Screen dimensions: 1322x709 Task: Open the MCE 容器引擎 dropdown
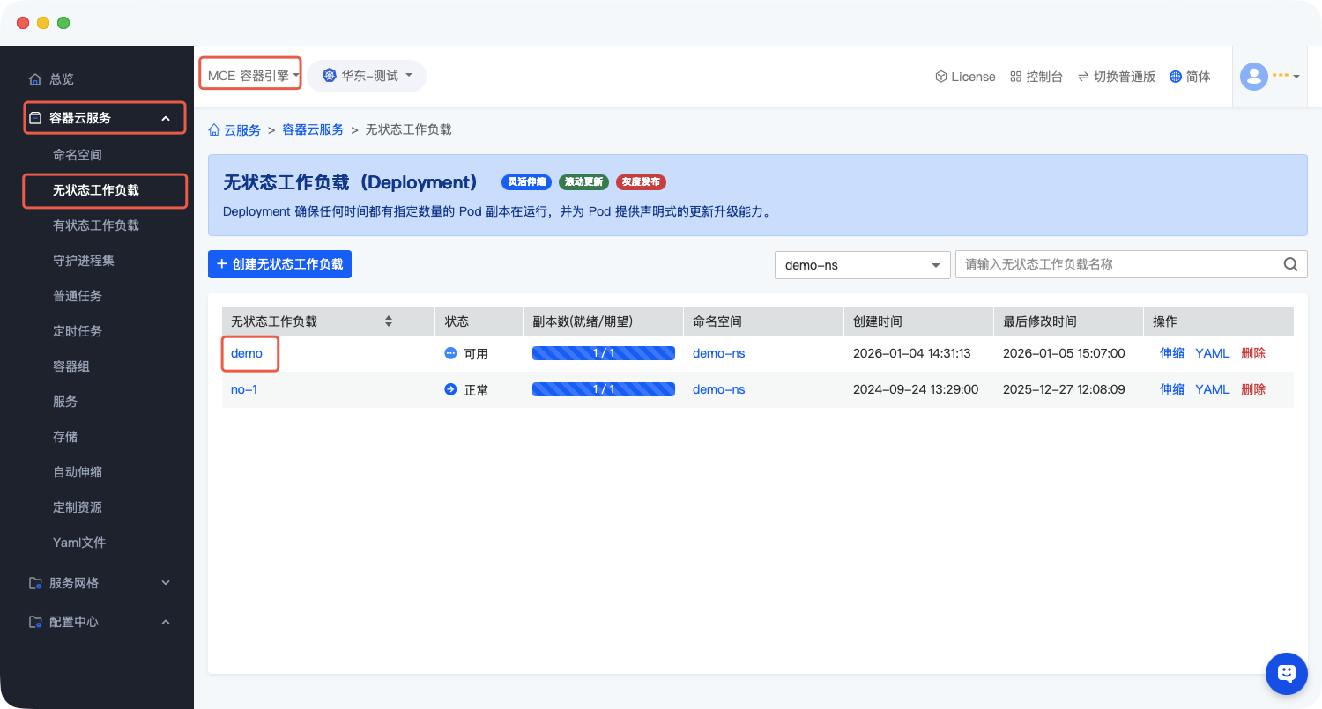[x=251, y=76]
